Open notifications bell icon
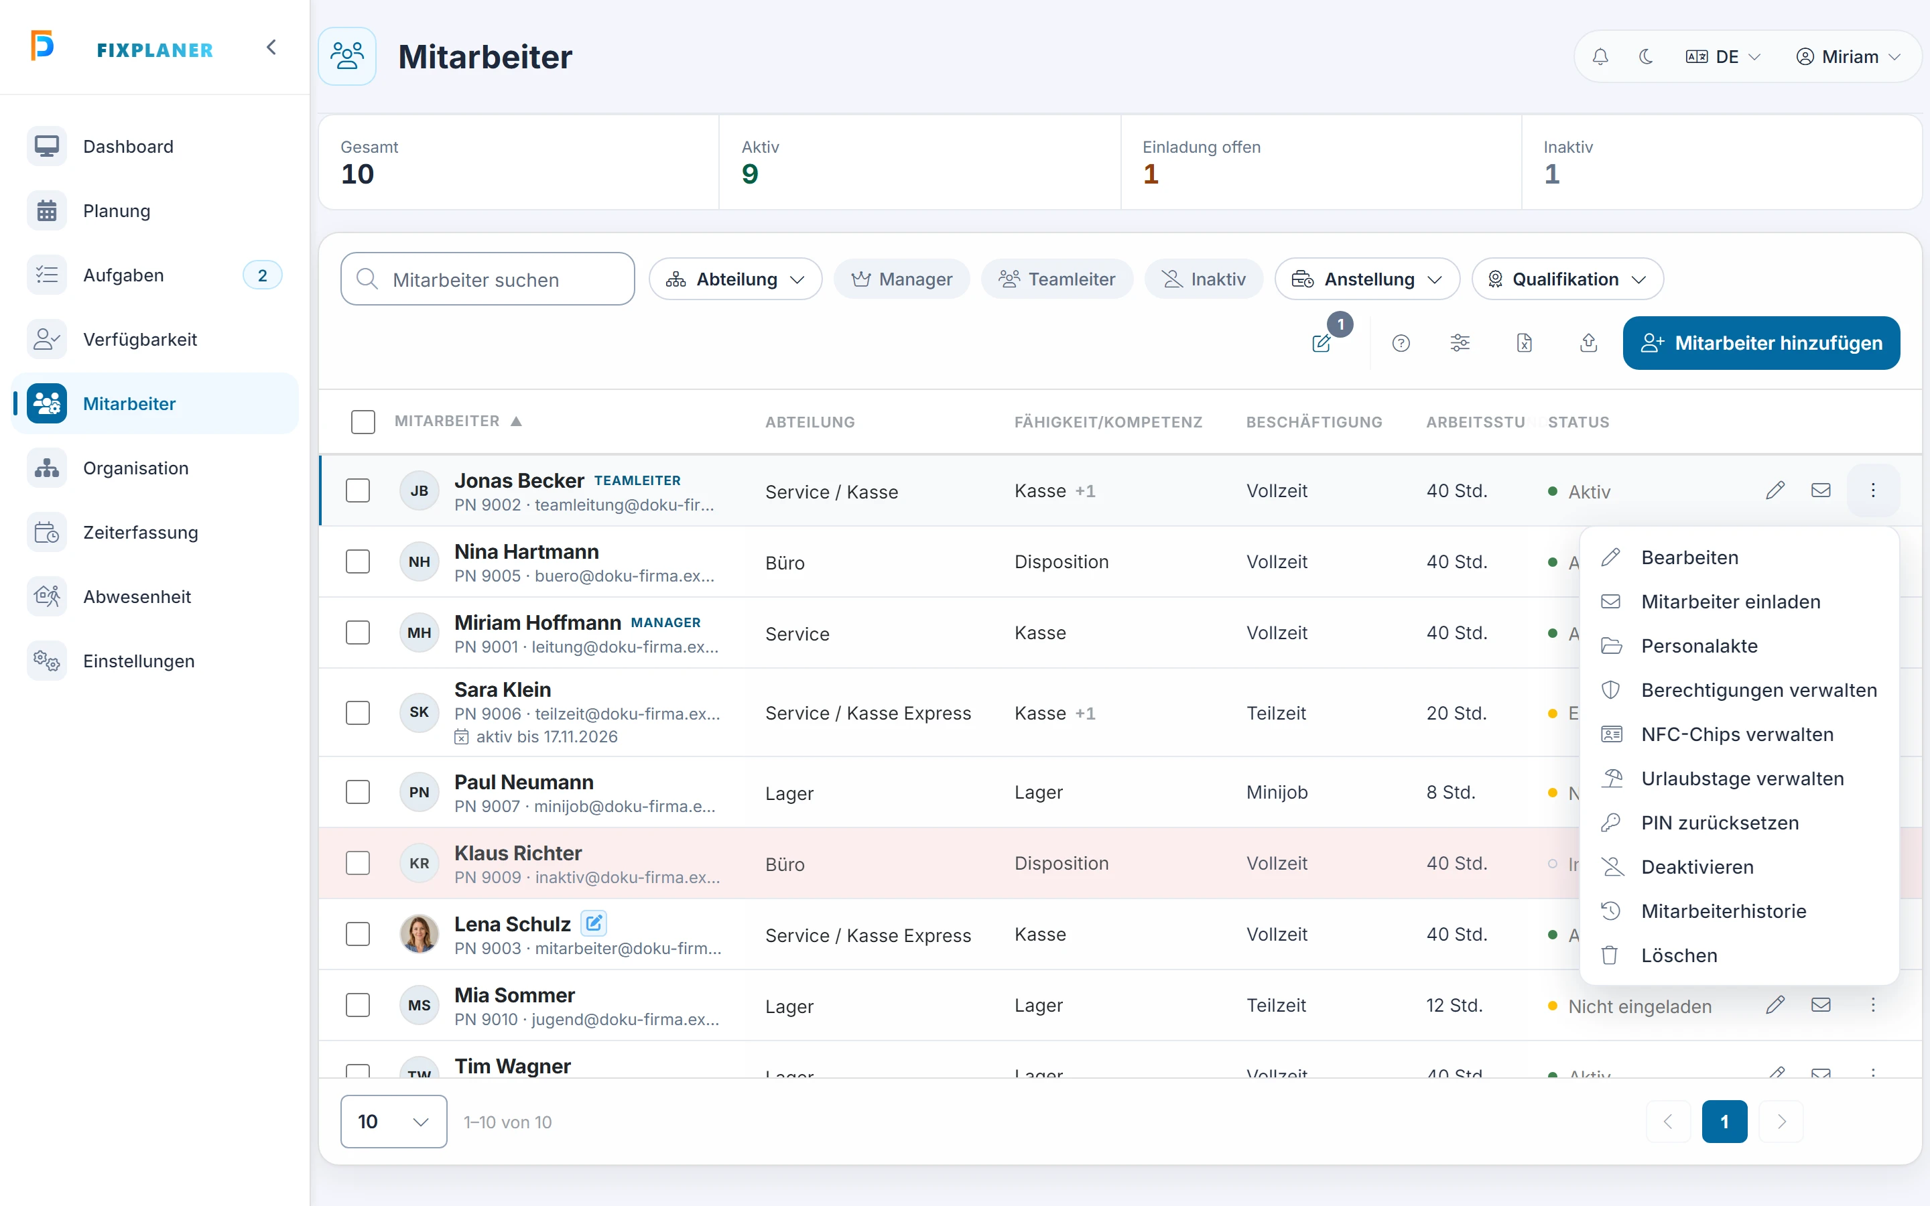Image resolution: width=1930 pixels, height=1206 pixels. [x=1600, y=57]
